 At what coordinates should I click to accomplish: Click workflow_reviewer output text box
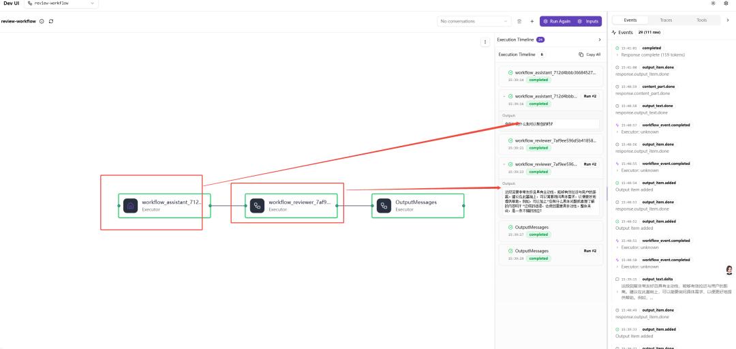[x=551, y=201]
